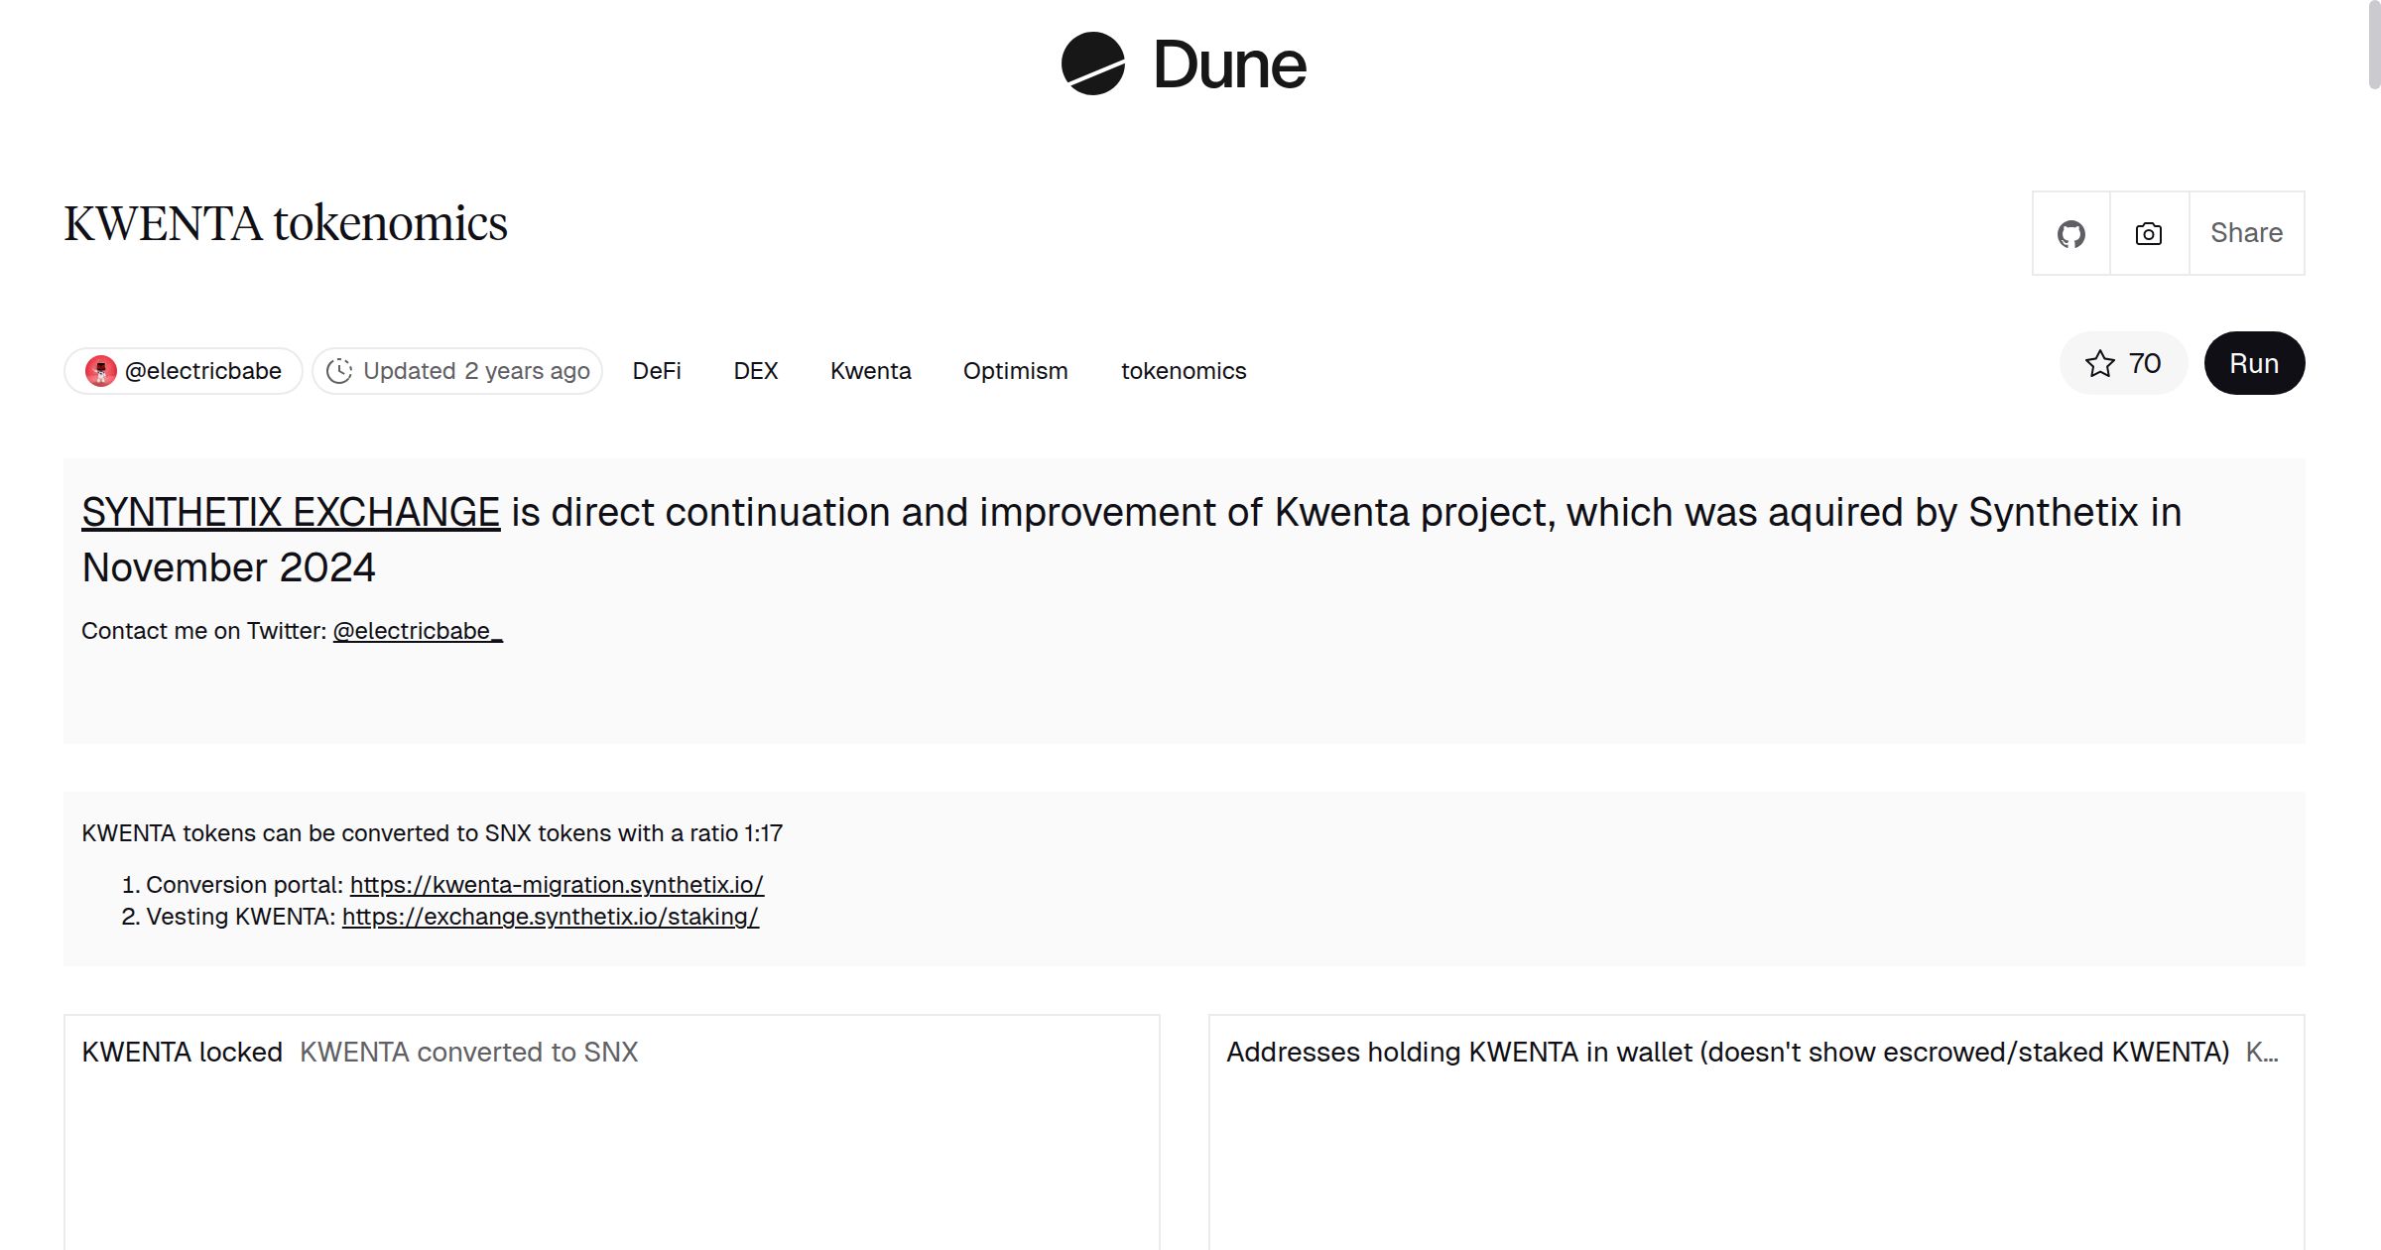Click the clock icon beside Updated

pos(338,369)
